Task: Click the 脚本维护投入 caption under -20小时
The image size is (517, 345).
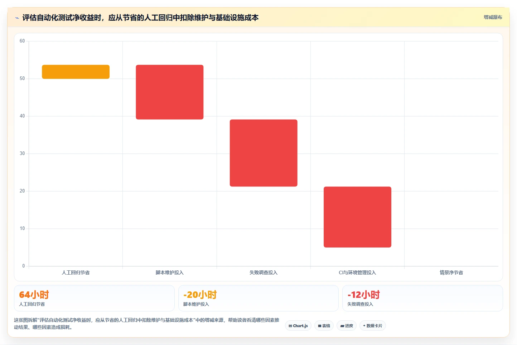Action: (196, 304)
